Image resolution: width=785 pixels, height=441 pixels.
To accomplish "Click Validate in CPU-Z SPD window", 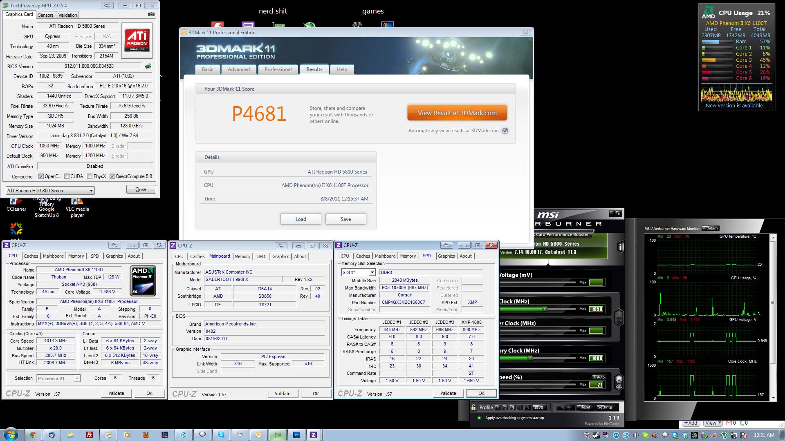I will (448, 393).
